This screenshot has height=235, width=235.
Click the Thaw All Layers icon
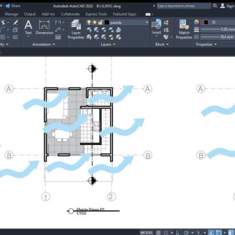coord(104,37)
